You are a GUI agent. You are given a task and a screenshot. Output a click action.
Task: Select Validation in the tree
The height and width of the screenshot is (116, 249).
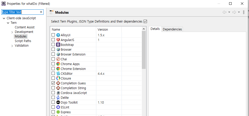[22, 46]
